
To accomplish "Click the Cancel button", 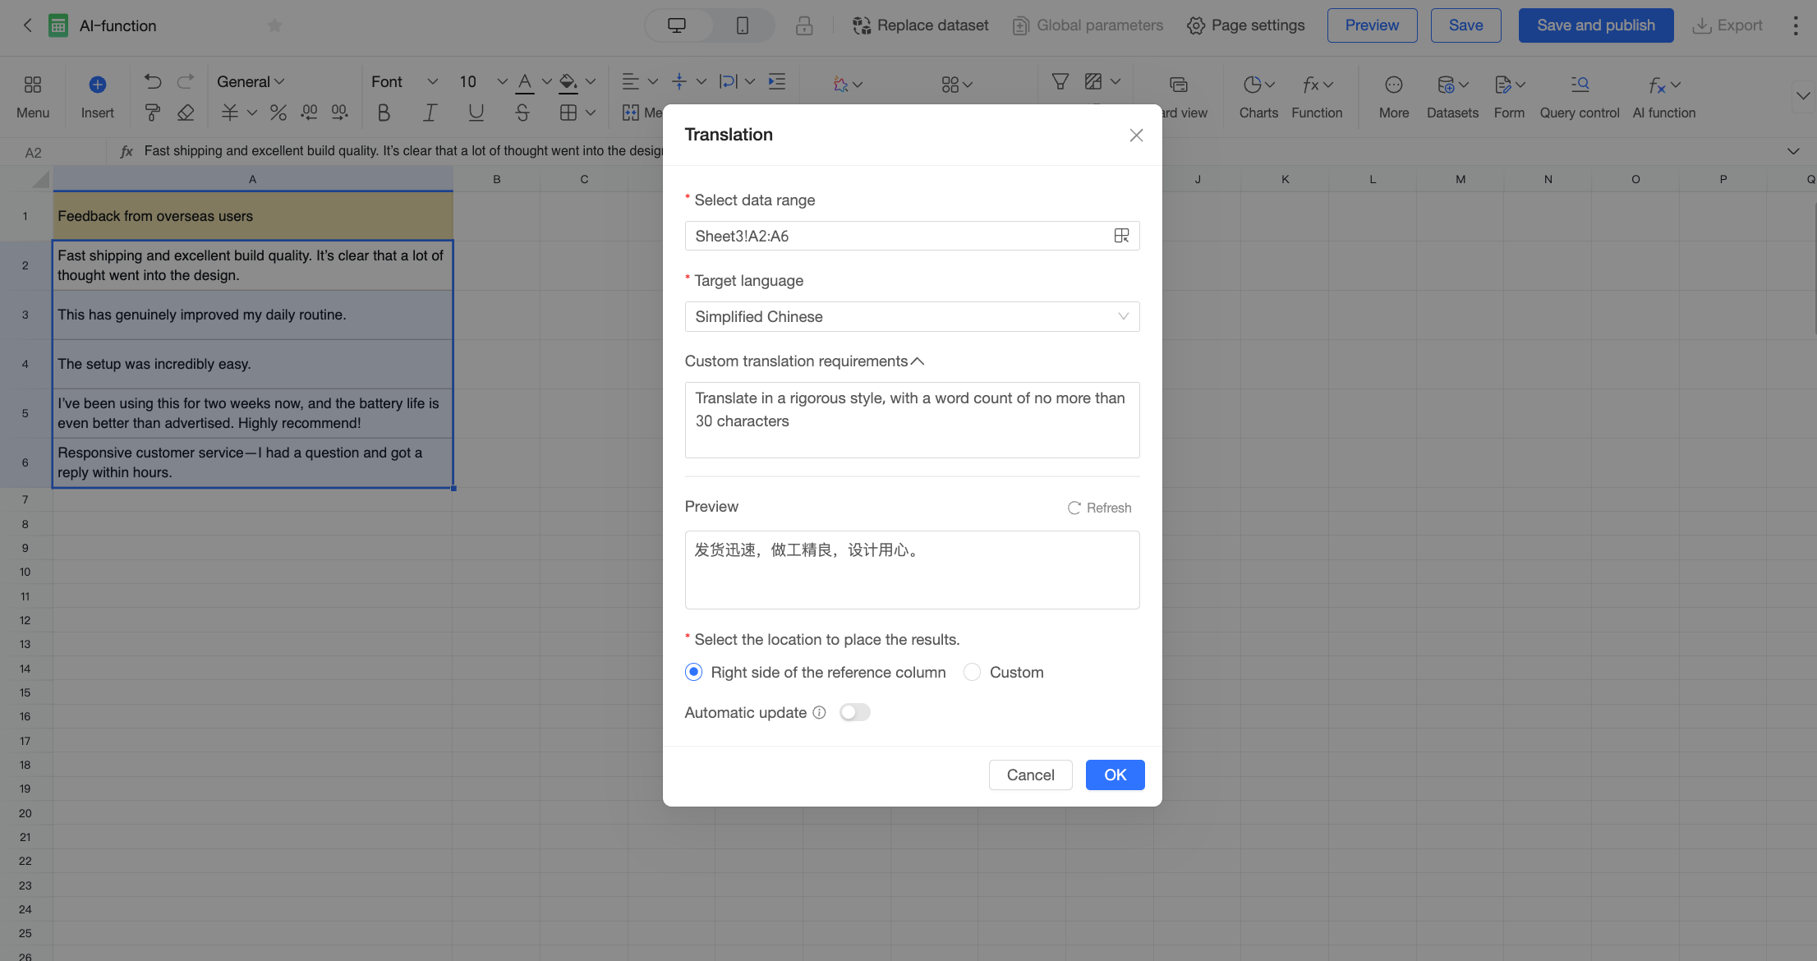I will [1030, 775].
